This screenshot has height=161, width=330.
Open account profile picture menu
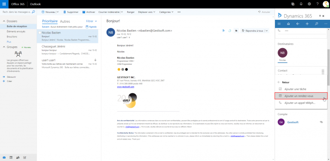pyautogui.click(x=326, y=4)
